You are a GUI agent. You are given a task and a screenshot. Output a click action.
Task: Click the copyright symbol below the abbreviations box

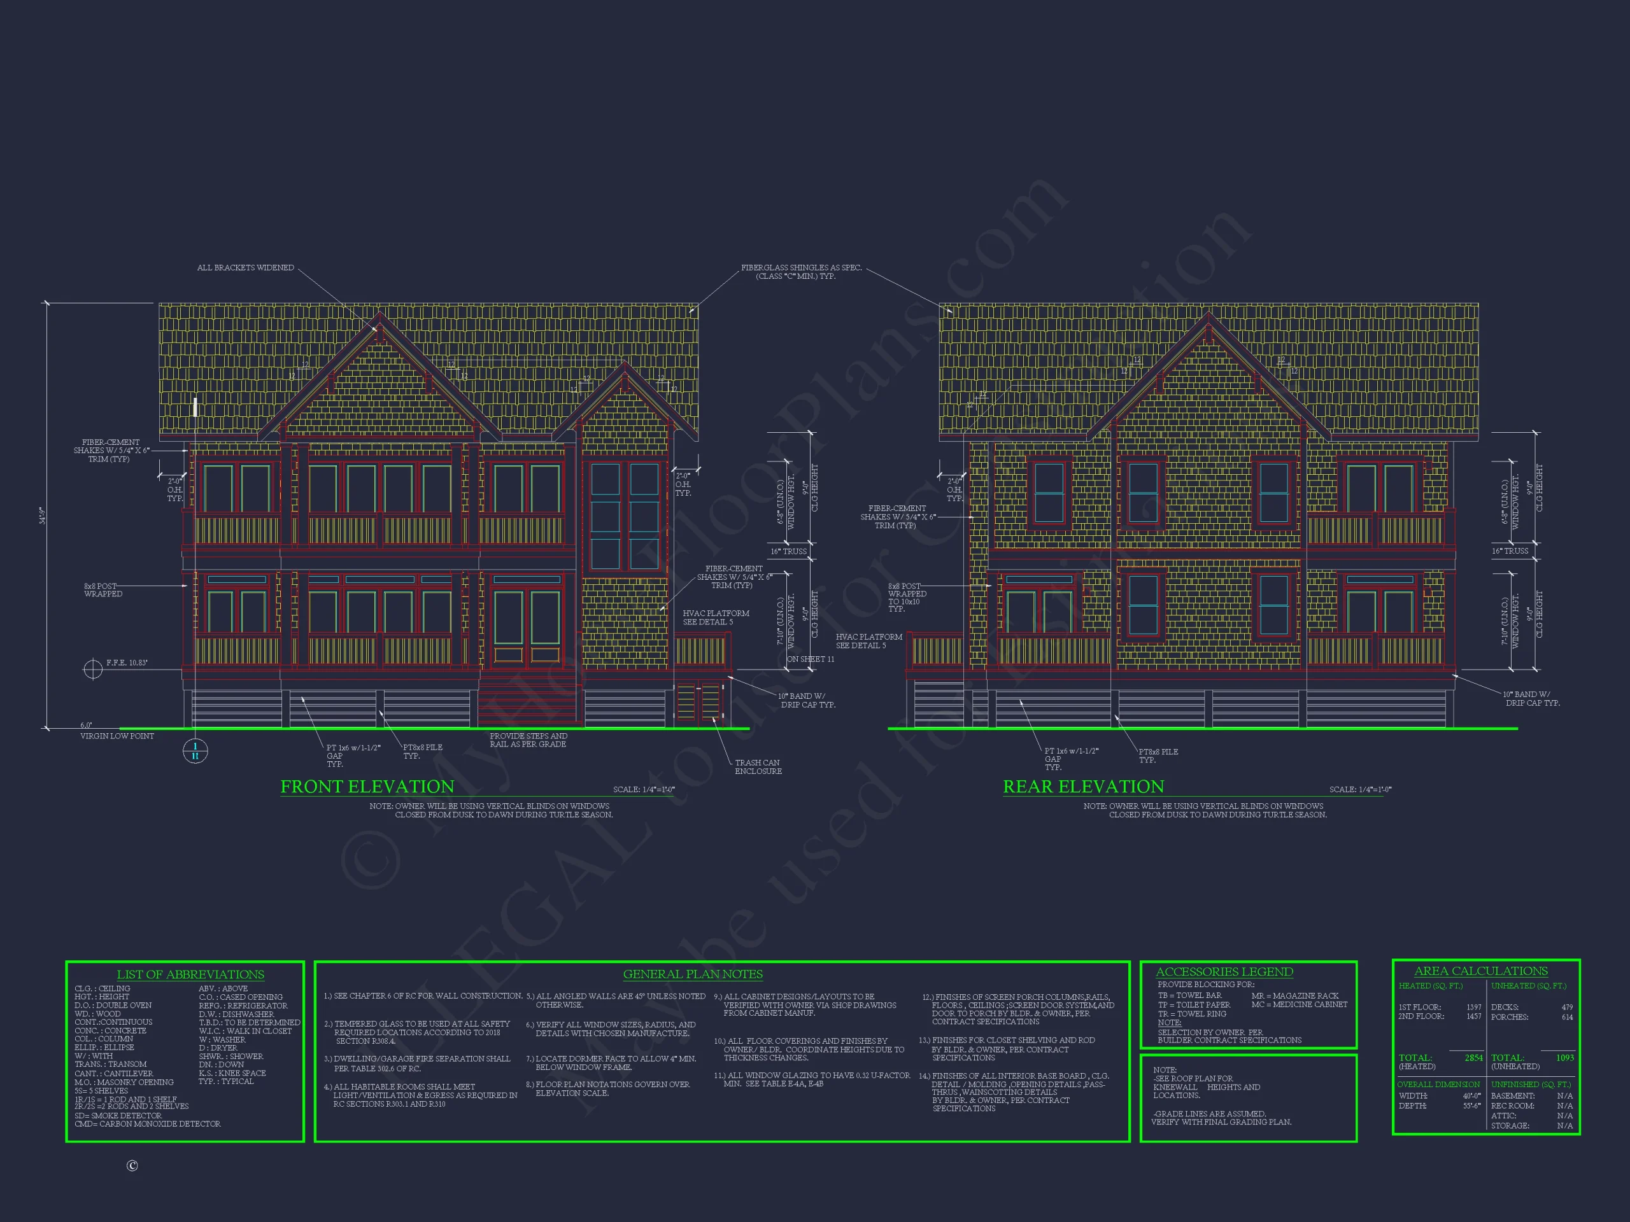tap(132, 1165)
